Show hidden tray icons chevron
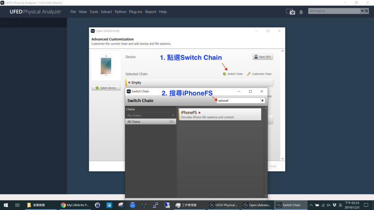The height and width of the screenshot is (210, 374). [311, 205]
